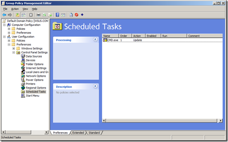228x142 pixels.
Task: Sort by the Comment column header
Action: pos(205,36)
